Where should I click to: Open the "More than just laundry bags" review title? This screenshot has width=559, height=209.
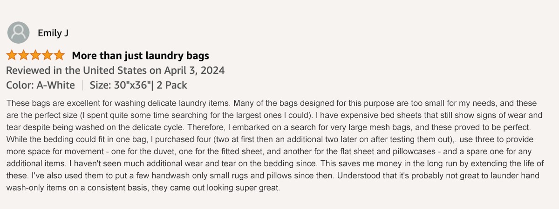[x=140, y=56]
